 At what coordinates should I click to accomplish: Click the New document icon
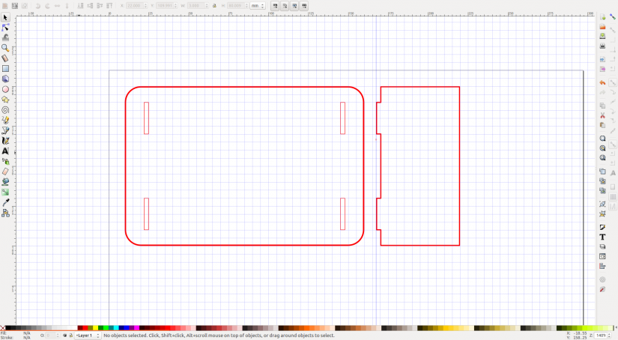(602, 17)
